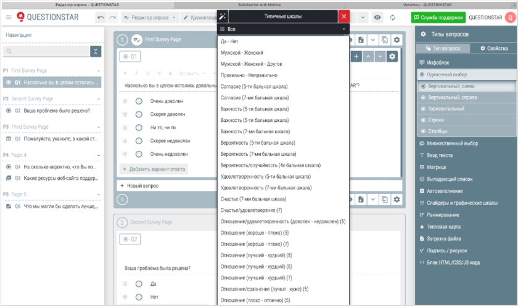
Task: Click the eye preview icon in top bar
Action: click(x=377, y=17)
